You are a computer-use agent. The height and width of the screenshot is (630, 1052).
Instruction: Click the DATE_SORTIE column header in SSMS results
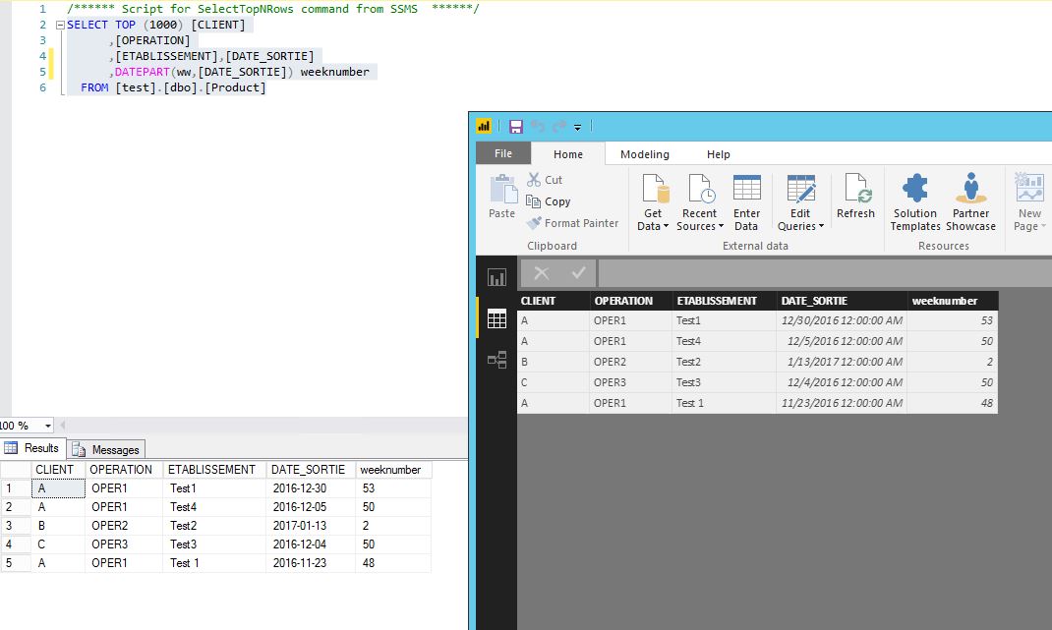pyautogui.click(x=311, y=470)
